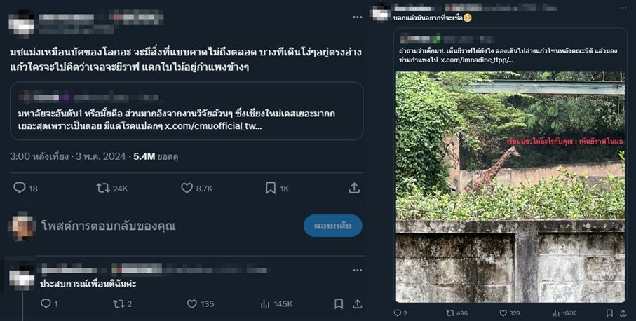
Task: Share the comment with 135 likes
Action: [356, 303]
